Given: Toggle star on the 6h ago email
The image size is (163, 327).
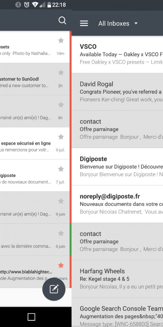Looking at the screenshot, I should 61,105.
